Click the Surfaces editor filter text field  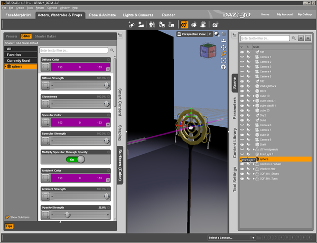click(74, 50)
